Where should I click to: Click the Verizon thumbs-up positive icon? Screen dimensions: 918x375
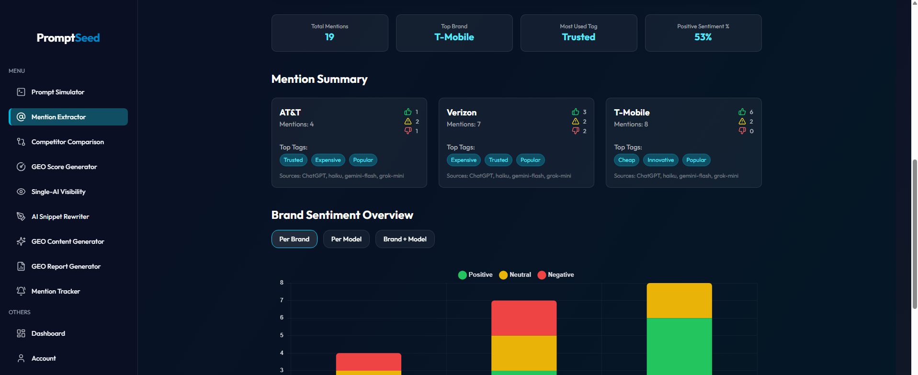click(x=576, y=112)
